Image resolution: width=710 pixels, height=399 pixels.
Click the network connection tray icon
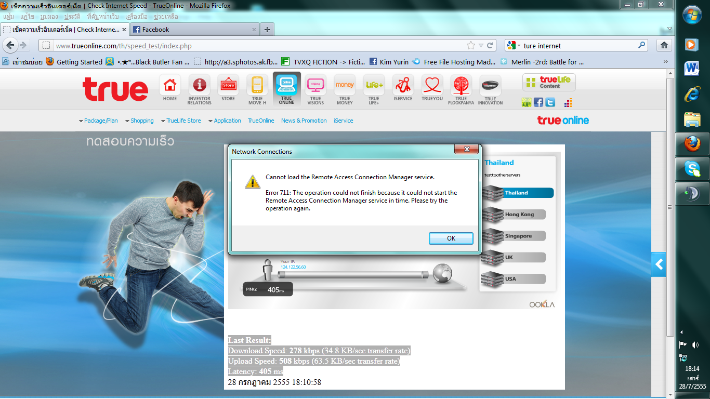tap(683, 357)
